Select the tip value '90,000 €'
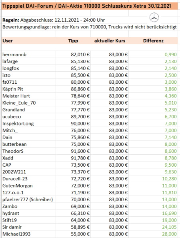Viewport: 180px width, 238px height. [x=80, y=123]
